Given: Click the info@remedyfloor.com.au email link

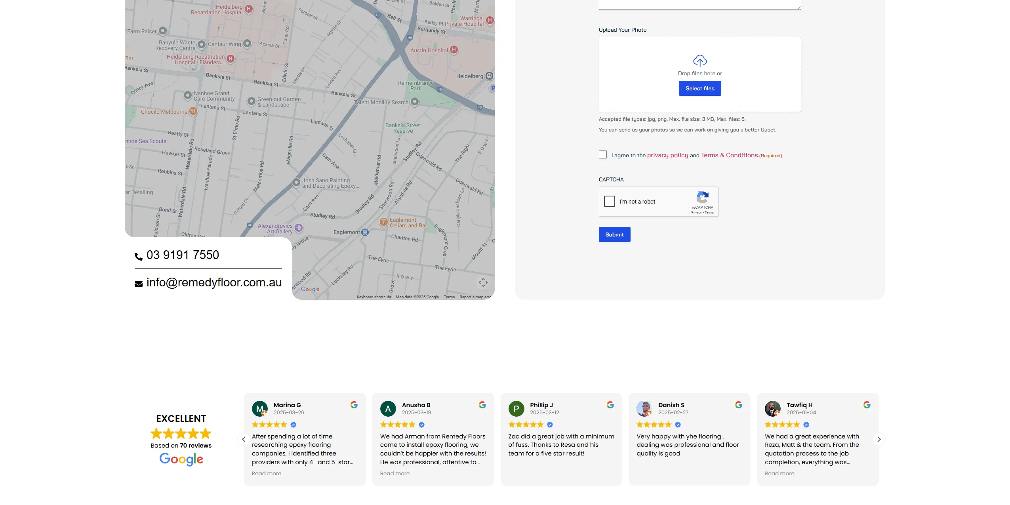Looking at the screenshot, I should 214,282.
